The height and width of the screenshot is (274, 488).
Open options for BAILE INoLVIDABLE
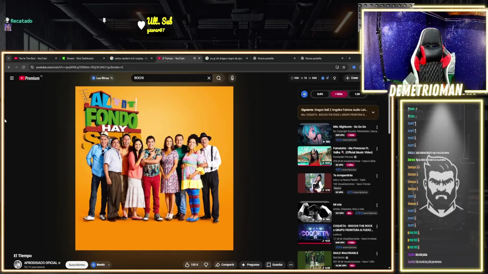point(377,253)
